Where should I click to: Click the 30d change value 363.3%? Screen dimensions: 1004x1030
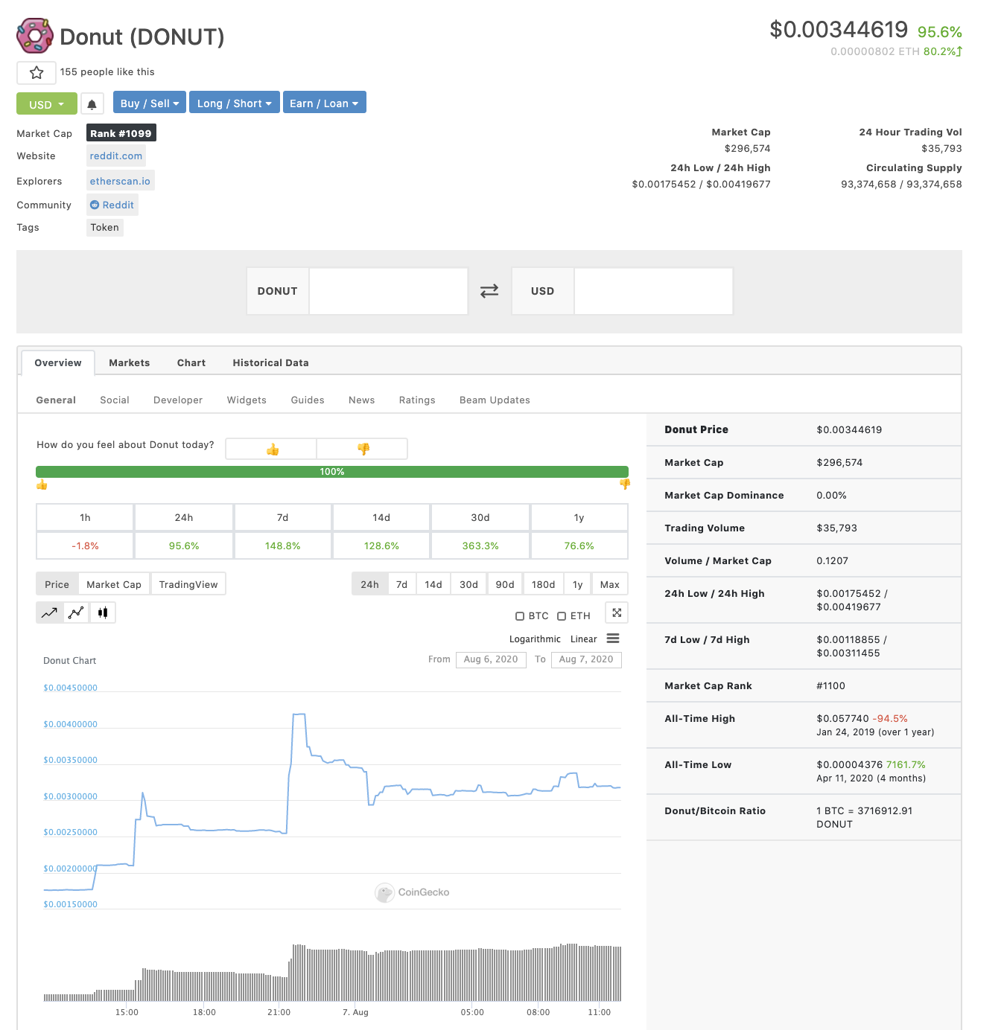(x=480, y=546)
